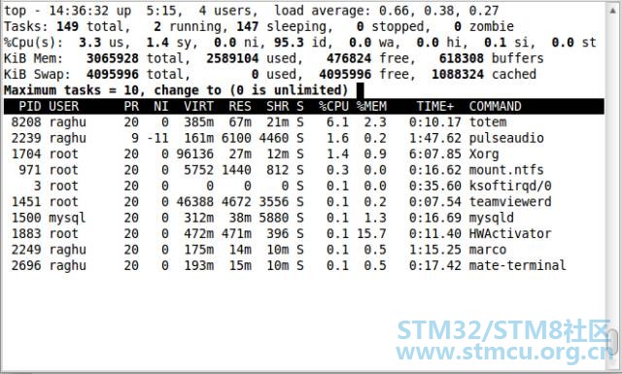Select the pulseaudio process row
Image resolution: width=622 pixels, height=374 pixels.
(x=304, y=138)
